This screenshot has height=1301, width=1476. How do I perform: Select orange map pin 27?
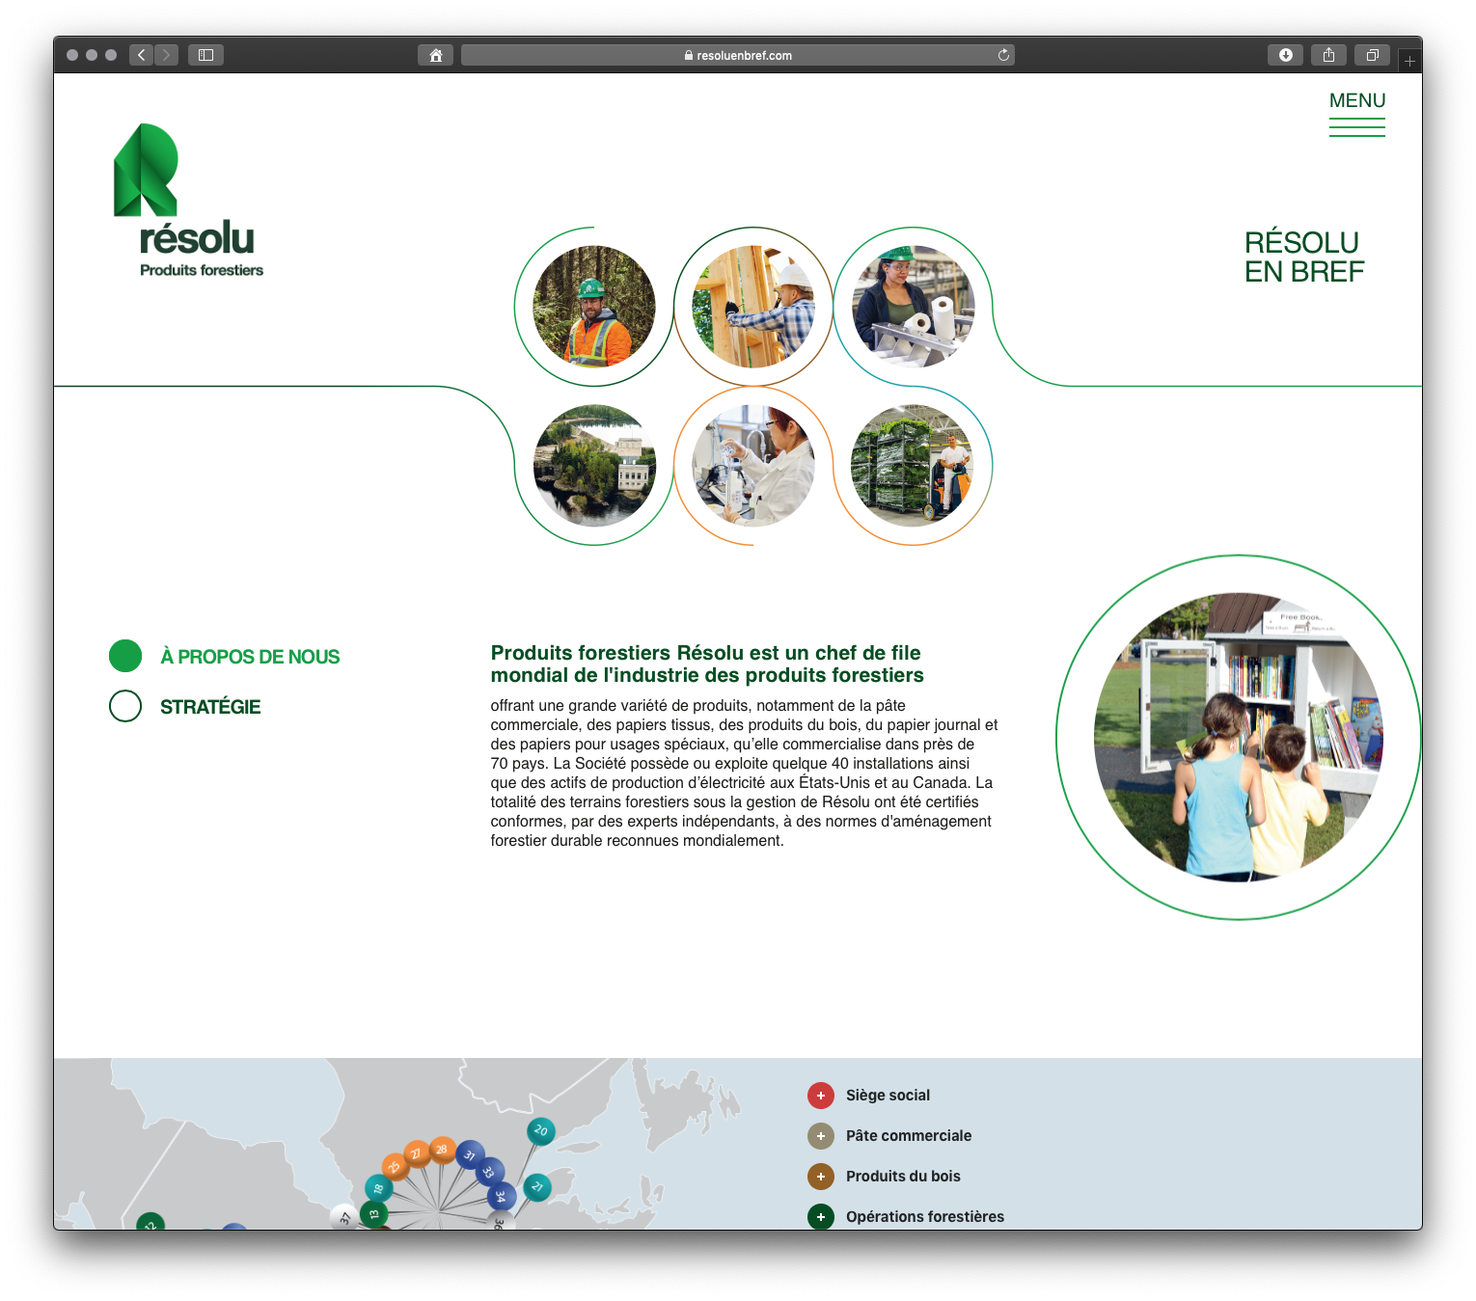(417, 1153)
